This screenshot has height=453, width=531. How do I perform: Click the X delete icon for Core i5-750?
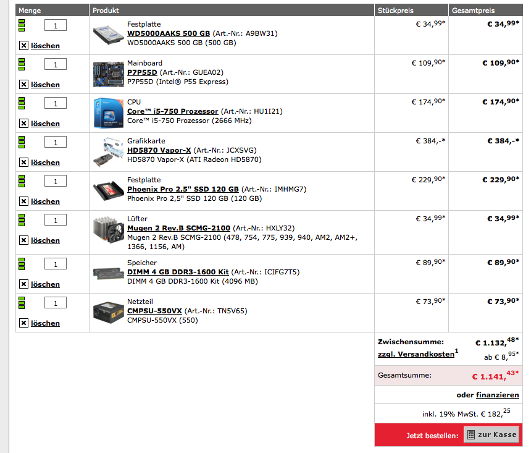[23, 124]
